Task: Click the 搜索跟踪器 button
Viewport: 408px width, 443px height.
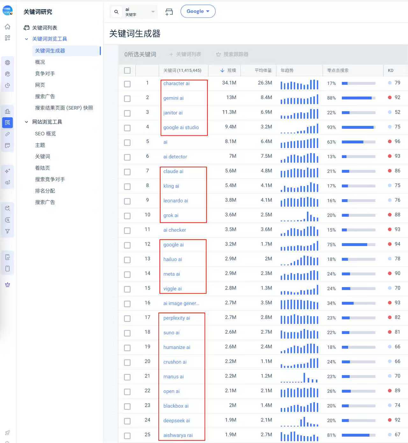Action: click(232, 54)
